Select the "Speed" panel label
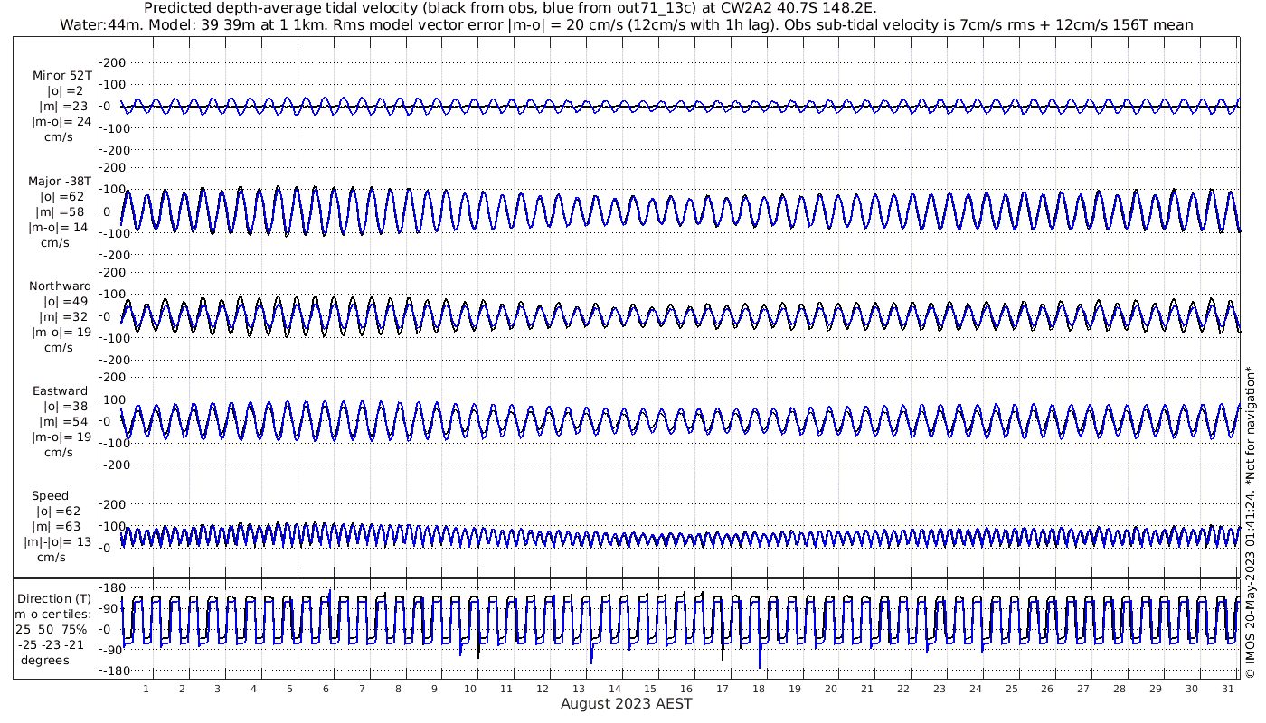Screen dimensions: 1266x723 (50, 496)
